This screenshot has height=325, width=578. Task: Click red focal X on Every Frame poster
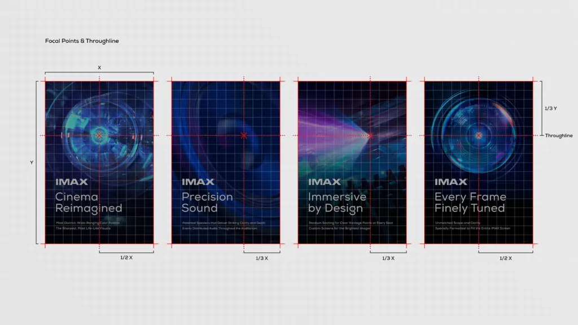pos(479,135)
